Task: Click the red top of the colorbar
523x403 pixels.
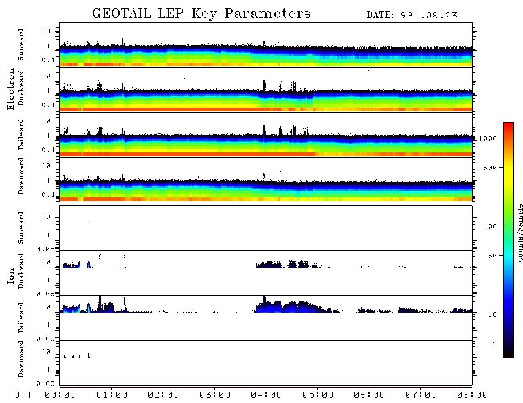Action: tap(508, 126)
